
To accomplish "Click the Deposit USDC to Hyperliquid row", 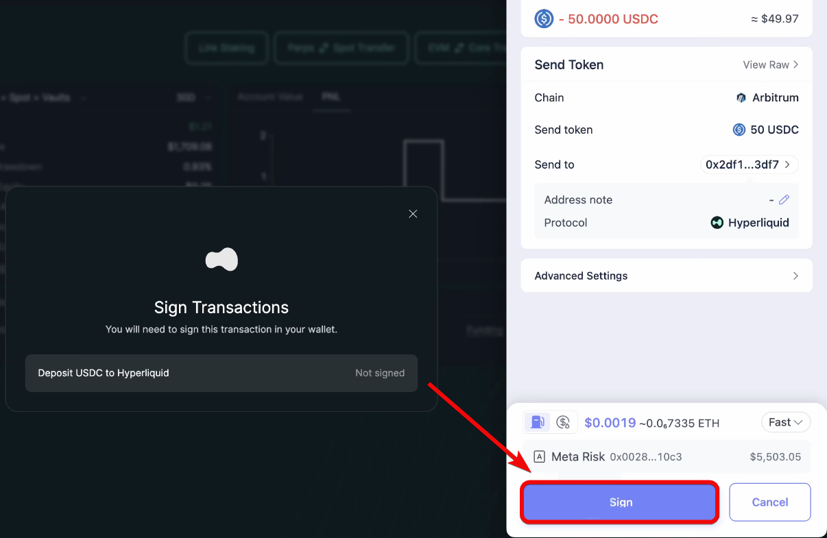I will [221, 373].
